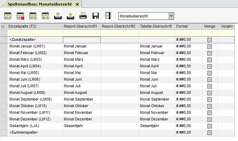Toggle Menge checkbox for Gesamtjahr row
Viewport: 238px width, 141px height.
[209, 126]
